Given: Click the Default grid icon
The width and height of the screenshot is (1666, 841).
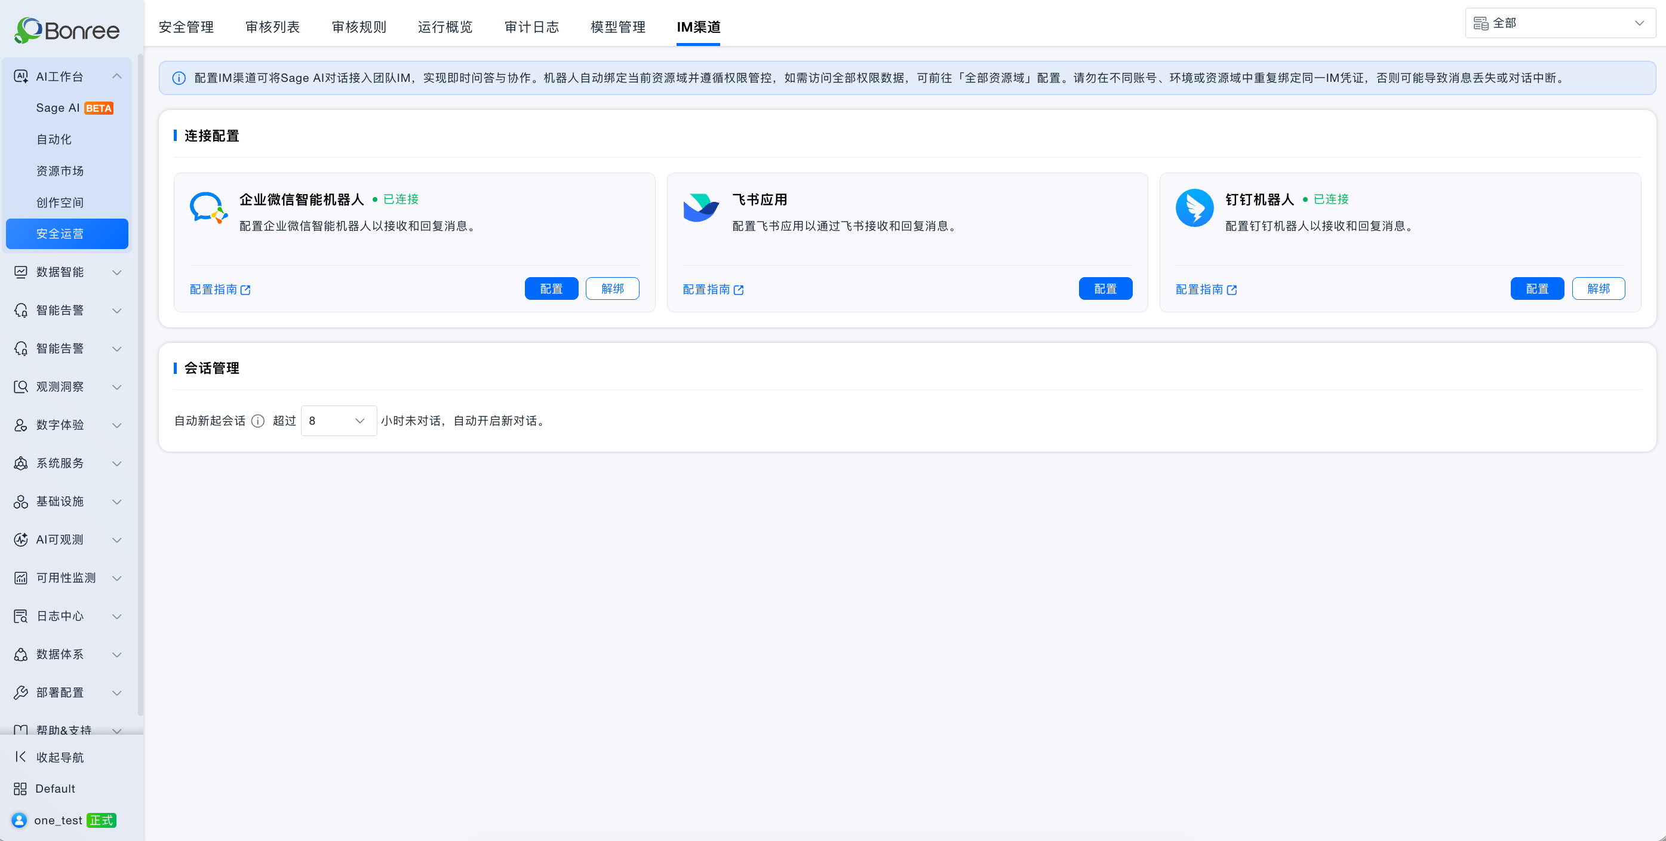Looking at the screenshot, I should (20, 788).
